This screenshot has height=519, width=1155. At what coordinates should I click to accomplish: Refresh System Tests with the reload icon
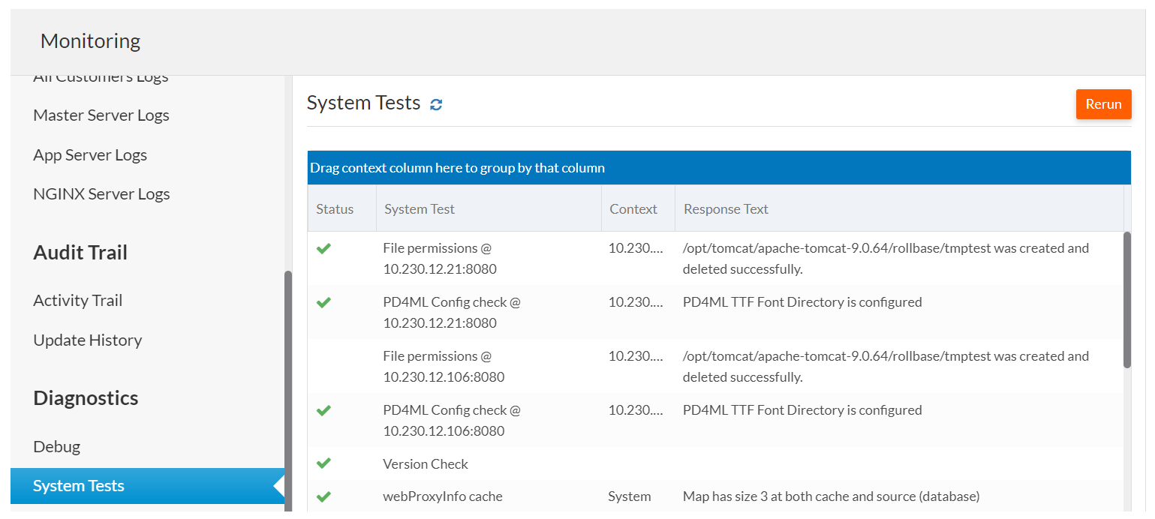(x=436, y=104)
